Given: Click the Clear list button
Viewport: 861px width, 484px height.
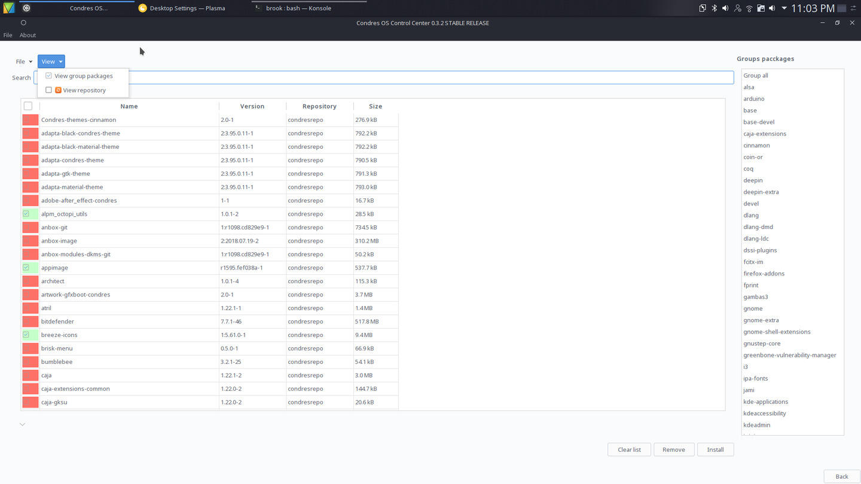Looking at the screenshot, I should coord(629,449).
